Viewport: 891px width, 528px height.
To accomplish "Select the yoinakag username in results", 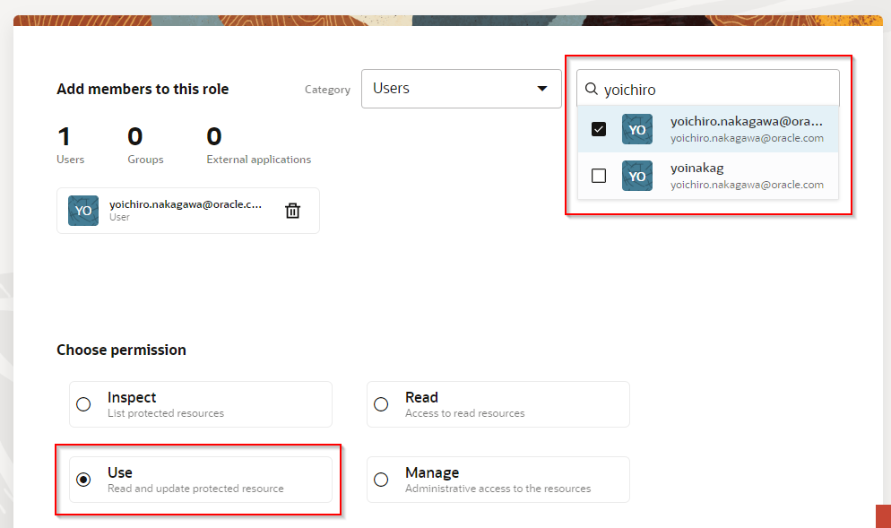I will click(x=696, y=168).
